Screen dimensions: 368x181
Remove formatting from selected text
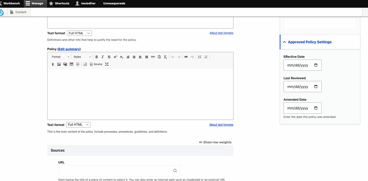coord(165,57)
